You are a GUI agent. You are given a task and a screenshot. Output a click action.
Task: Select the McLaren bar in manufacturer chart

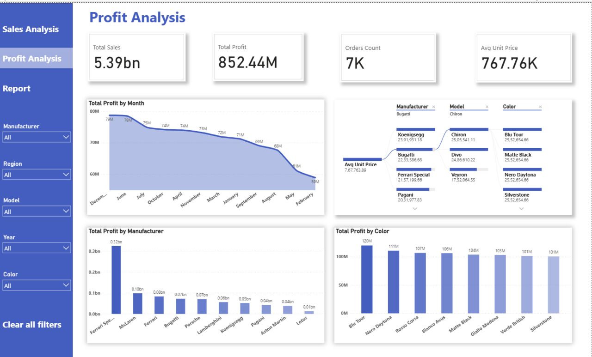(x=138, y=303)
